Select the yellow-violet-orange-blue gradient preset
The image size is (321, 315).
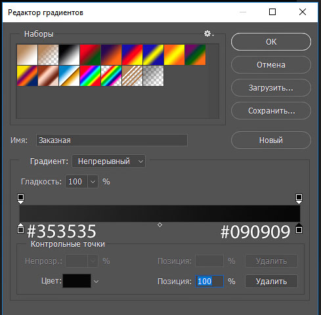(27, 76)
